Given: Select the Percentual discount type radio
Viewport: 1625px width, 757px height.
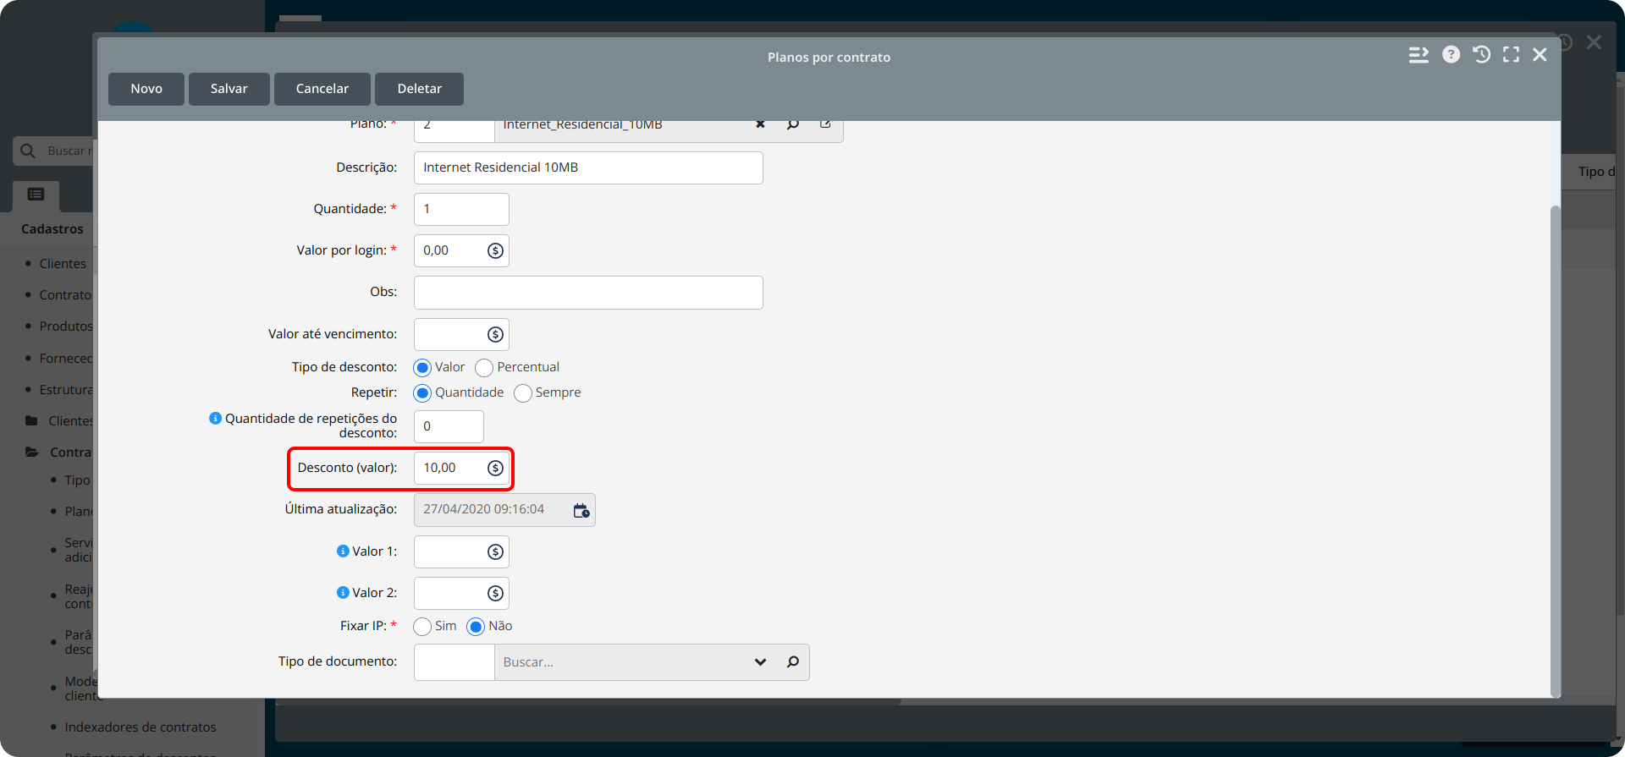Looking at the screenshot, I should (x=484, y=368).
